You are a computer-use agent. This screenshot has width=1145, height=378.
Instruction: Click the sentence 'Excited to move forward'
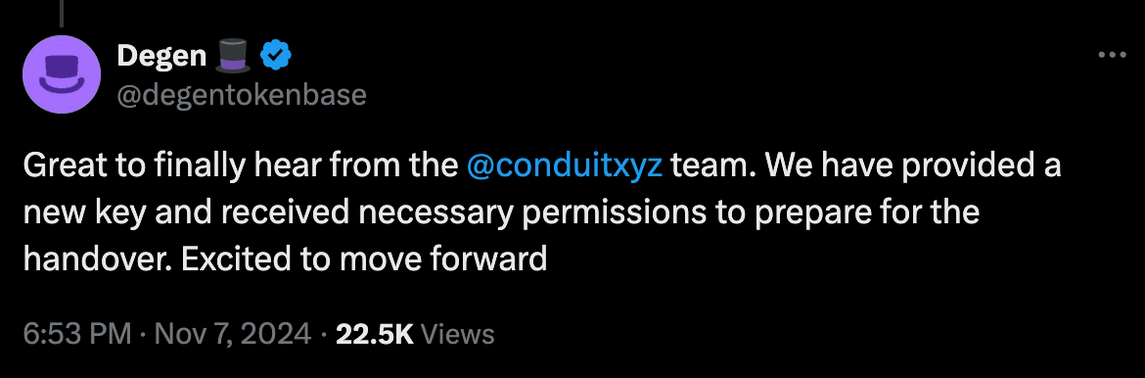[x=350, y=259]
